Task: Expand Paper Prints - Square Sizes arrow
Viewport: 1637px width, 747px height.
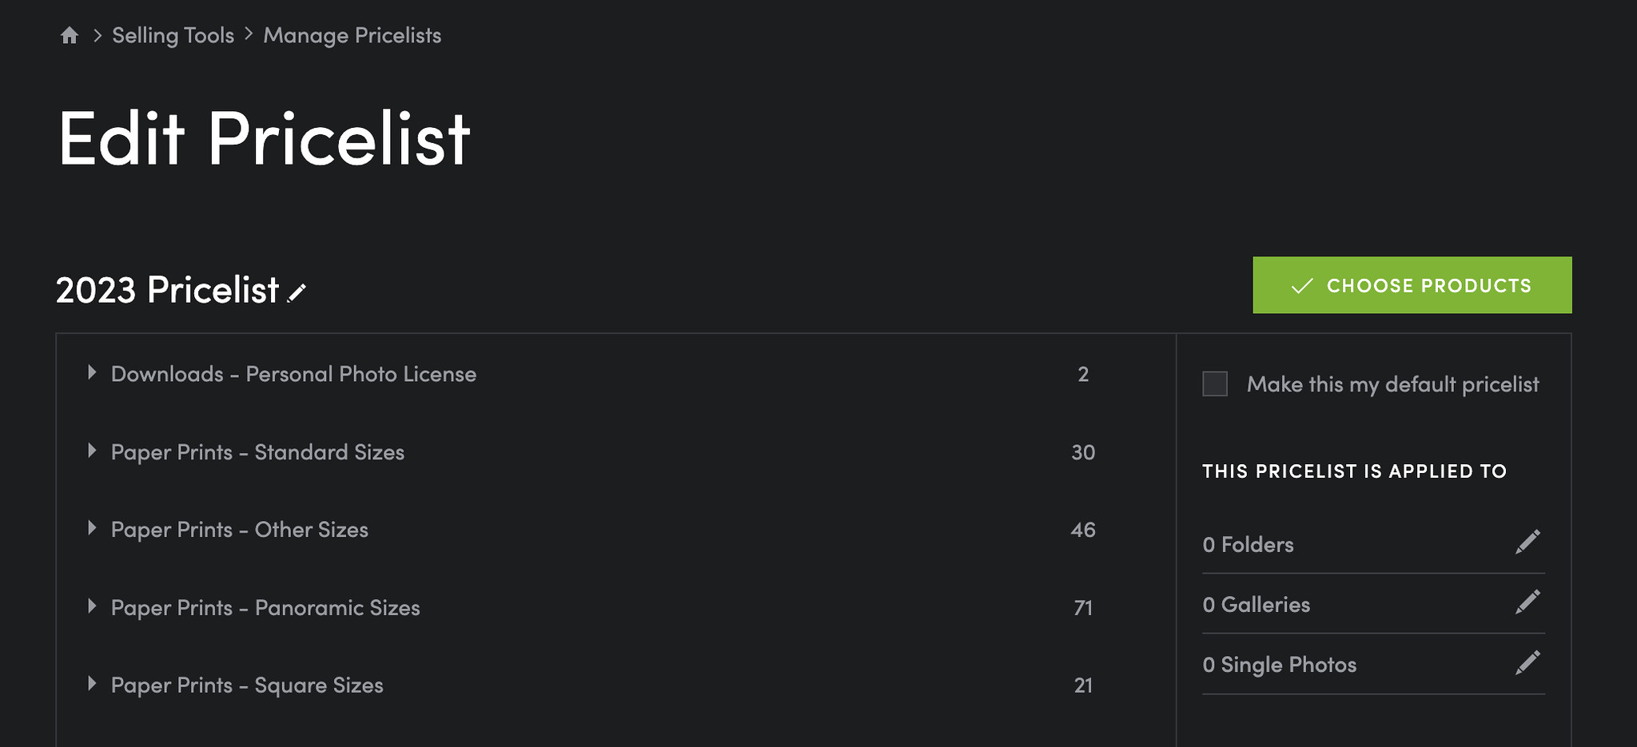Action: (92, 684)
